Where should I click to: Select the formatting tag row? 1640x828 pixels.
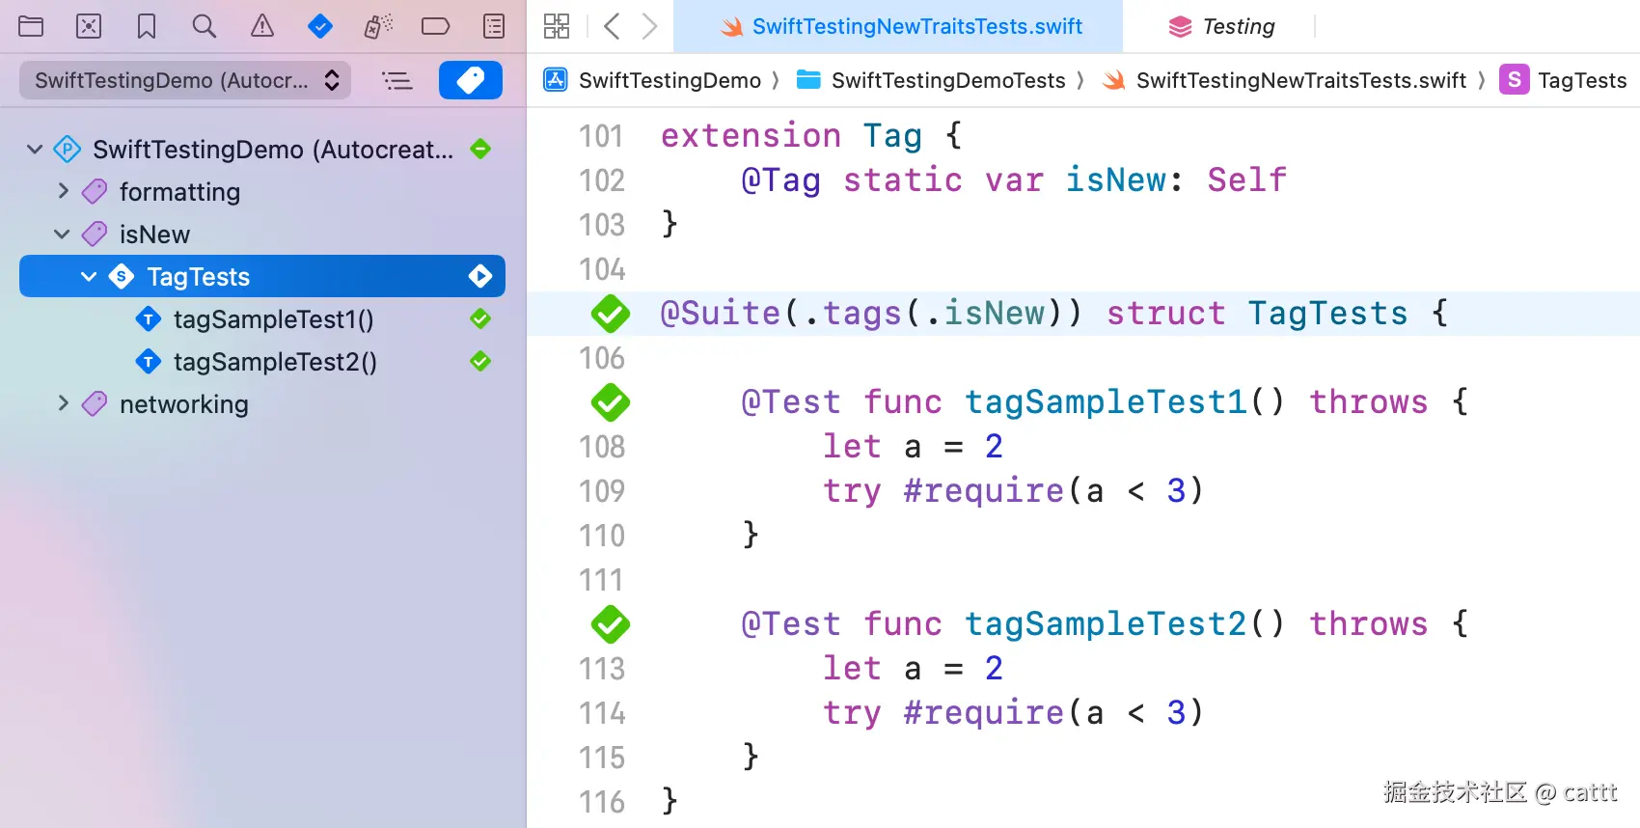(x=262, y=192)
